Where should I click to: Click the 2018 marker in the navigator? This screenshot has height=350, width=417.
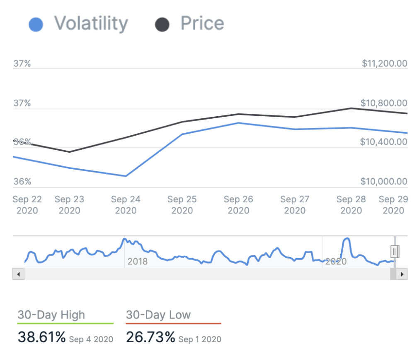pyautogui.click(x=138, y=262)
